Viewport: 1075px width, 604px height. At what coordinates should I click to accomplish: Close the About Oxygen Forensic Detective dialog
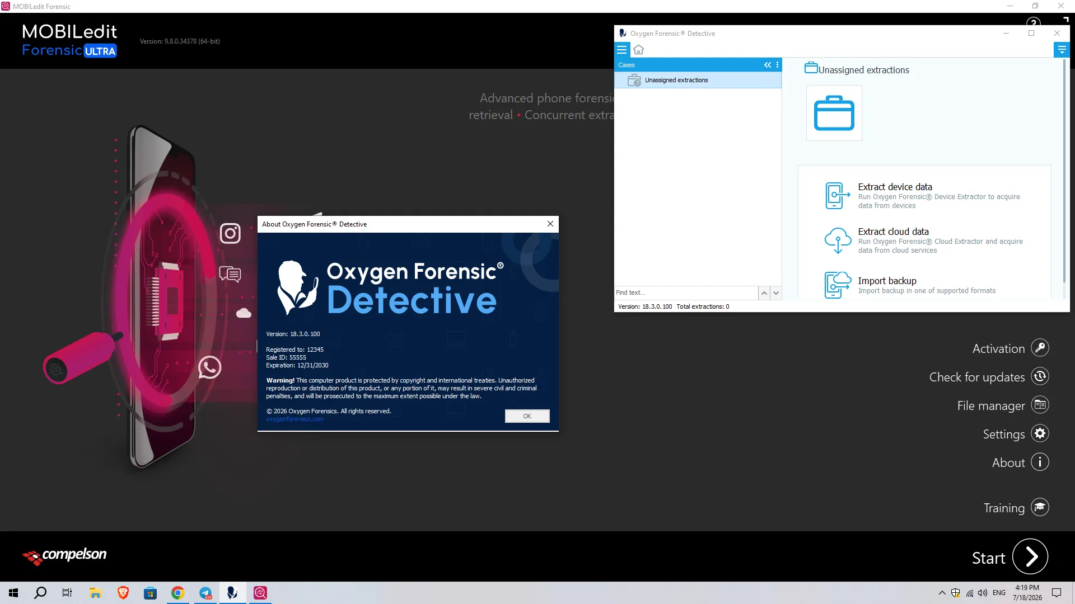550,224
